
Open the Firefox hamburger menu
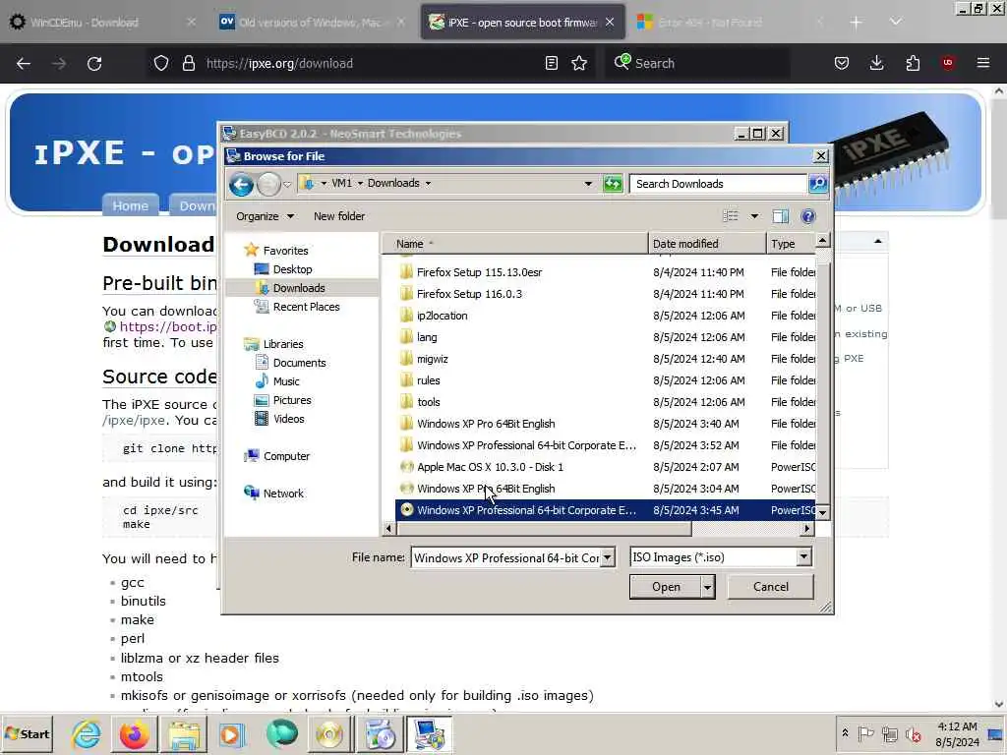[x=983, y=63]
